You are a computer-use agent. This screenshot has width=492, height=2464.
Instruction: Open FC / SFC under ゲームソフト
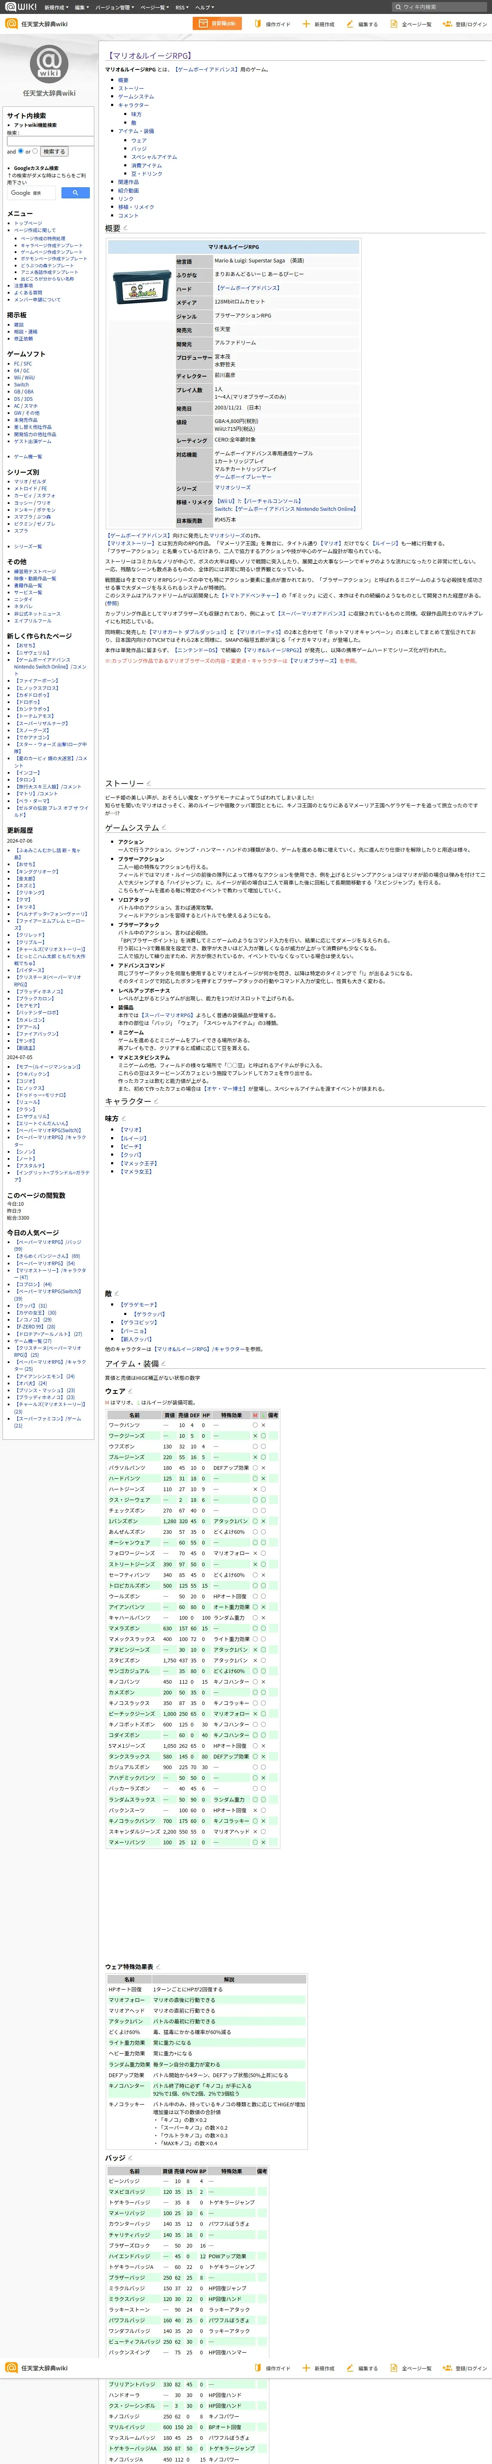tap(23, 363)
